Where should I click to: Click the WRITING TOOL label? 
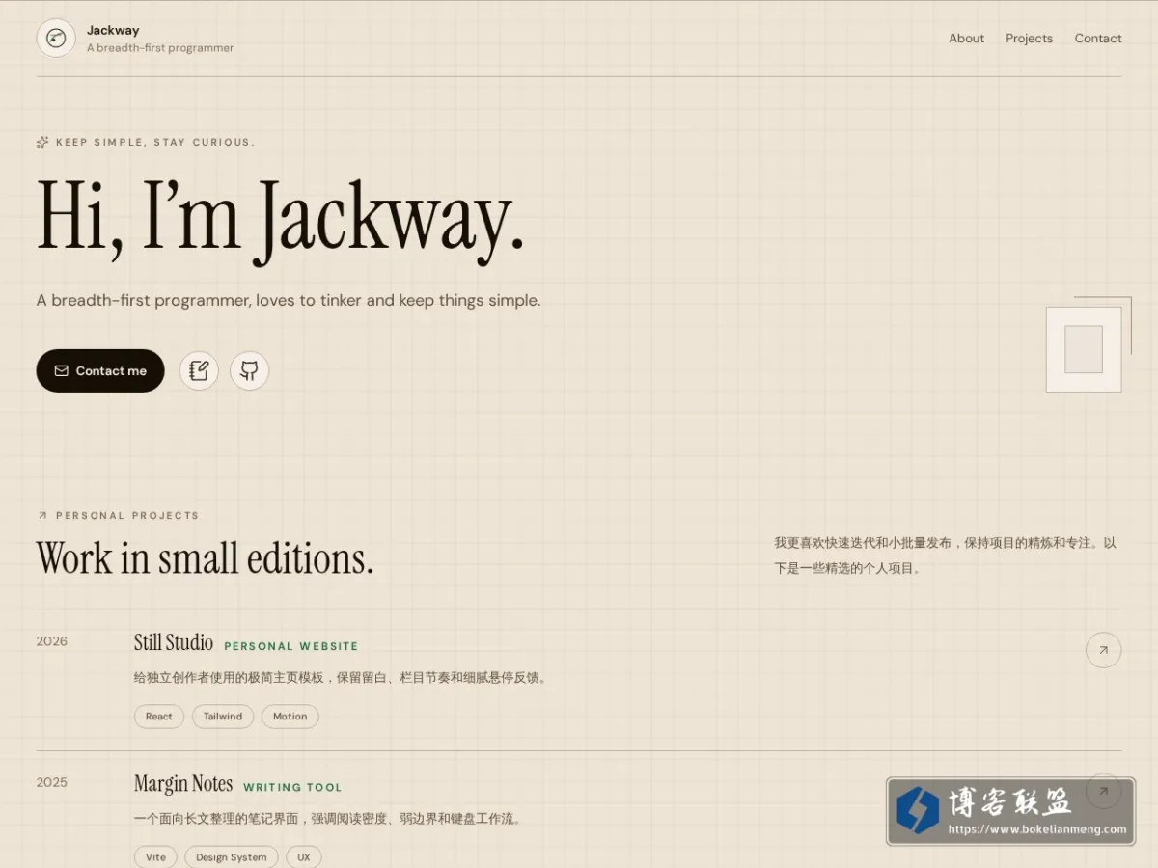[292, 787]
